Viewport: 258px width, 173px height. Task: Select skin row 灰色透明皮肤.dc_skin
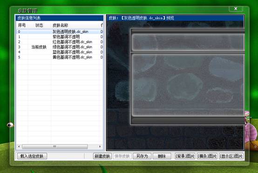[60, 32]
